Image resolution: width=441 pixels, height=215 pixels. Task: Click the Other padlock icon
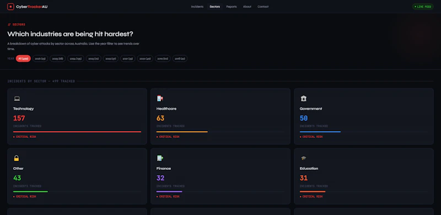[17, 158]
